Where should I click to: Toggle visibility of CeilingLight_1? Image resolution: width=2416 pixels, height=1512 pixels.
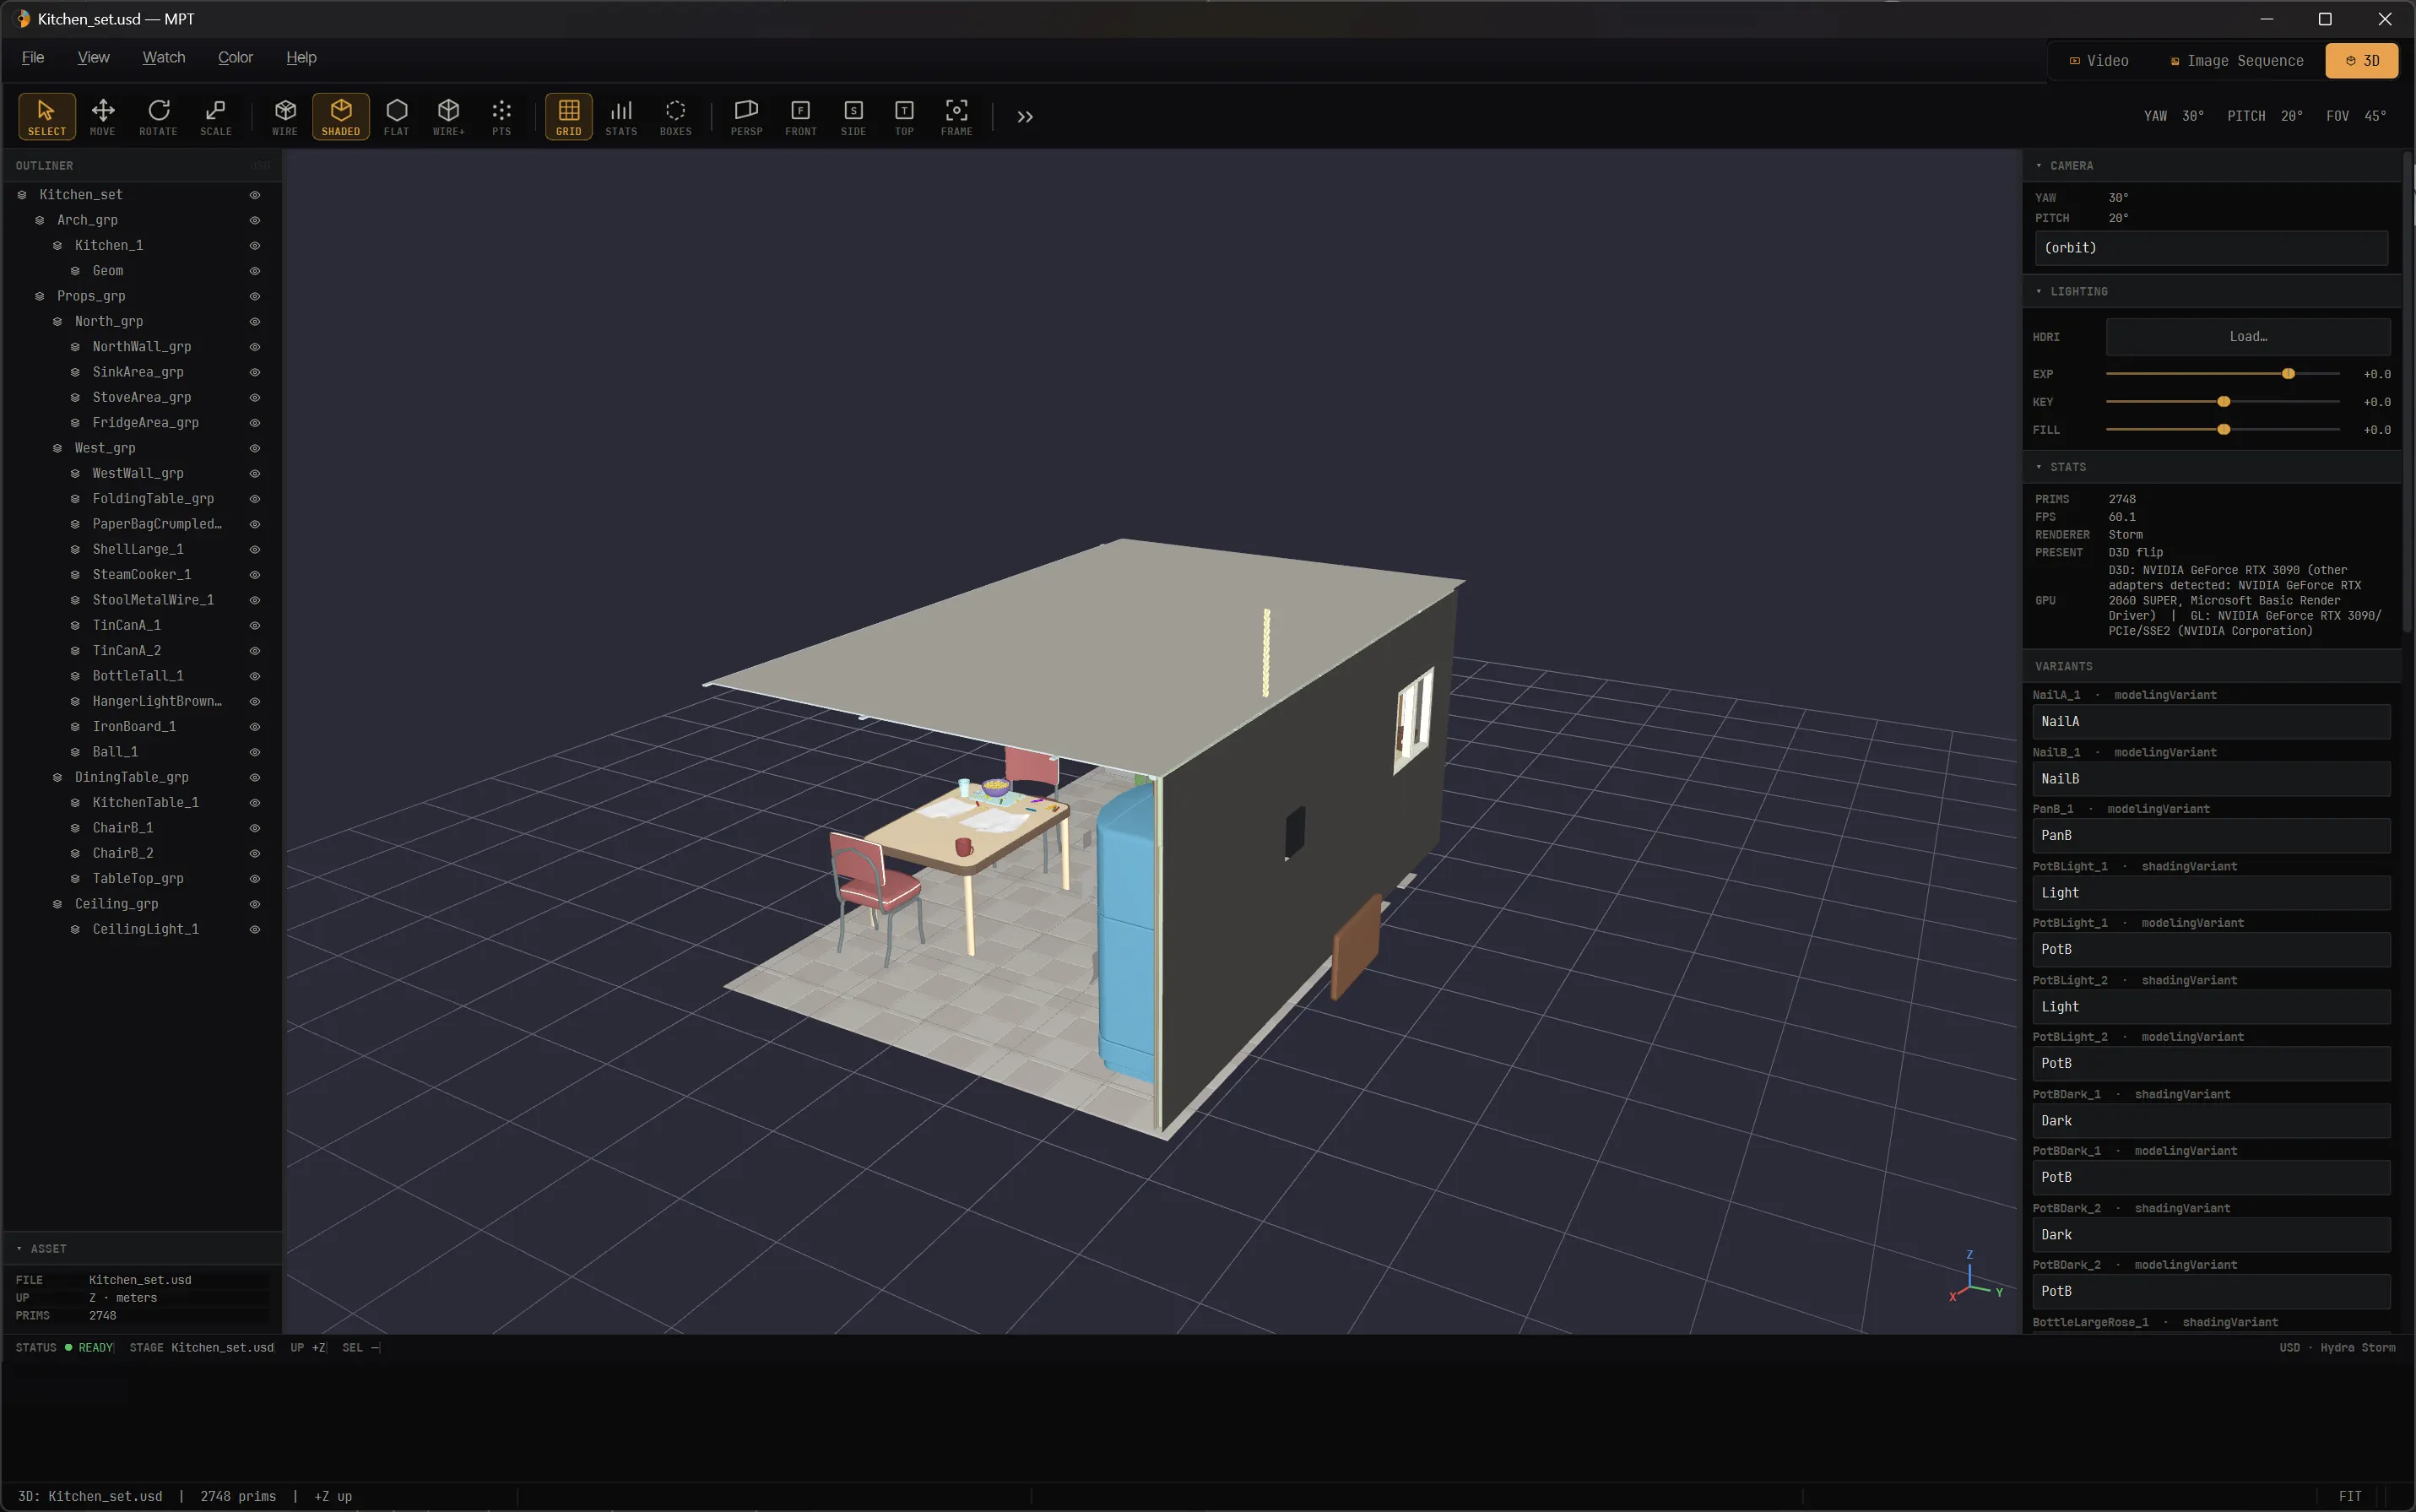click(x=255, y=930)
